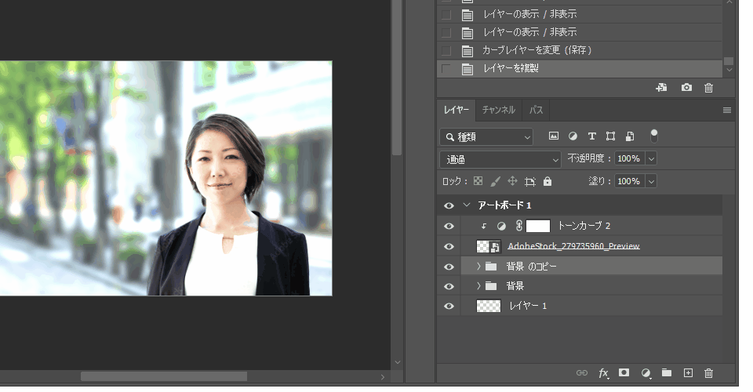Hide the 背景 group
Image resolution: width=753 pixels, height=392 pixels.
pos(449,286)
